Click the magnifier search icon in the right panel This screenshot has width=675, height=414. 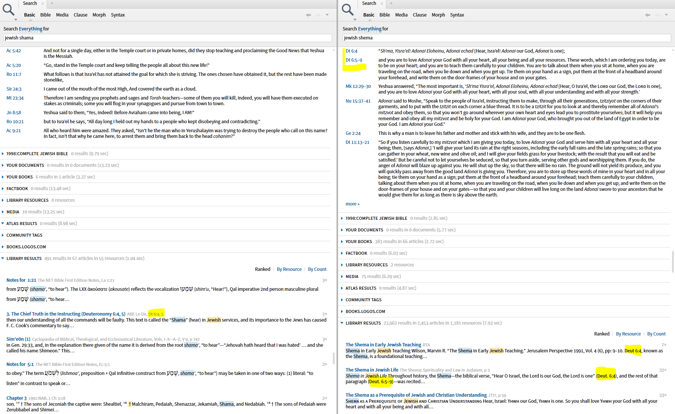click(347, 10)
